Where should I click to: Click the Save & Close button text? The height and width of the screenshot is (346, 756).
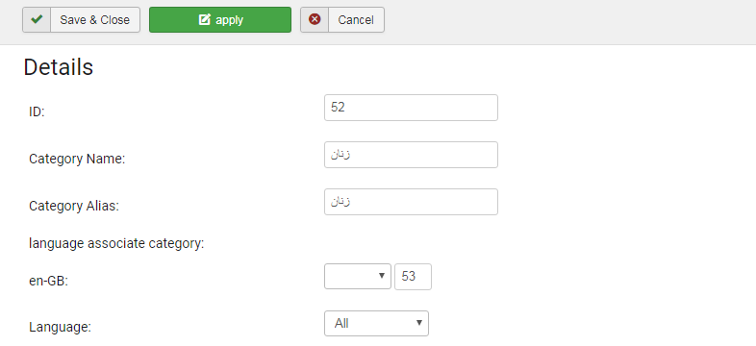click(x=94, y=20)
